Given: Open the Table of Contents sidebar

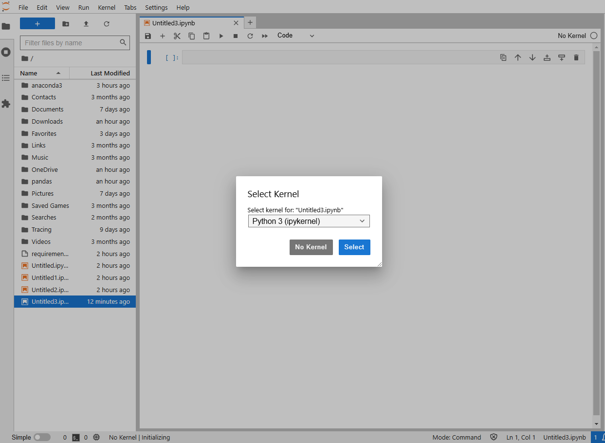Looking at the screenshot, I should pos(6,78).
